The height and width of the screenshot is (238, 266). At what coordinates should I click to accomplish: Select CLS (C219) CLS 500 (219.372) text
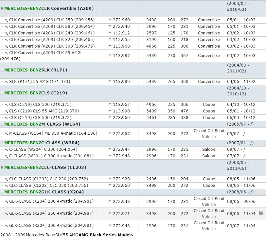40,118
